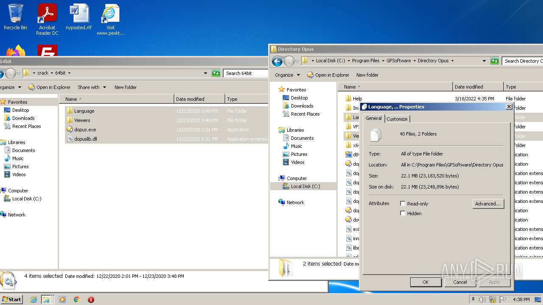The width and height of the screenshot is (543, 305).
Task: Open the Visit www.peskt shortcut icon
Action: 110,19
